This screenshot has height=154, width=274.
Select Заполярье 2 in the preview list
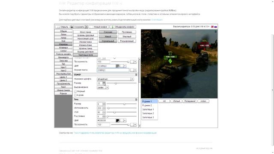click(x=149, y=113)
